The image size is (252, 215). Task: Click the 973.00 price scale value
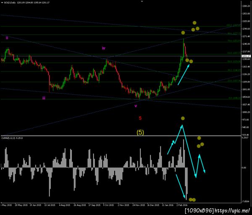tap(246, 119)
